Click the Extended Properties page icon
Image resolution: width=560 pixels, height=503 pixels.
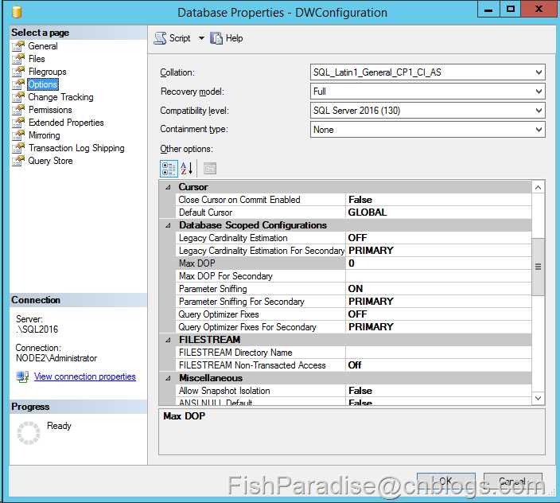coord(18,123)
